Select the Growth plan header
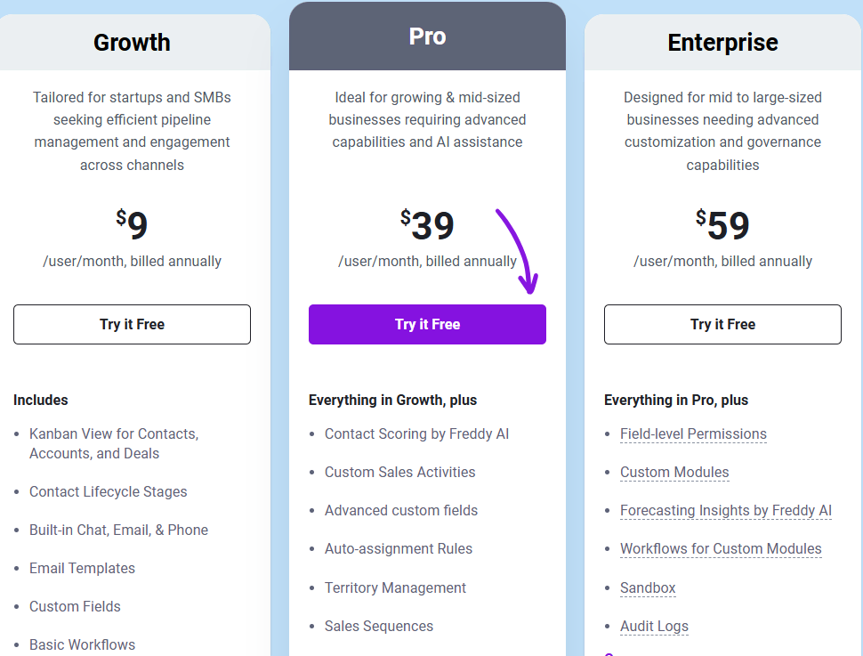The height and width of the screenshot is (656, 863). [132, 42]
